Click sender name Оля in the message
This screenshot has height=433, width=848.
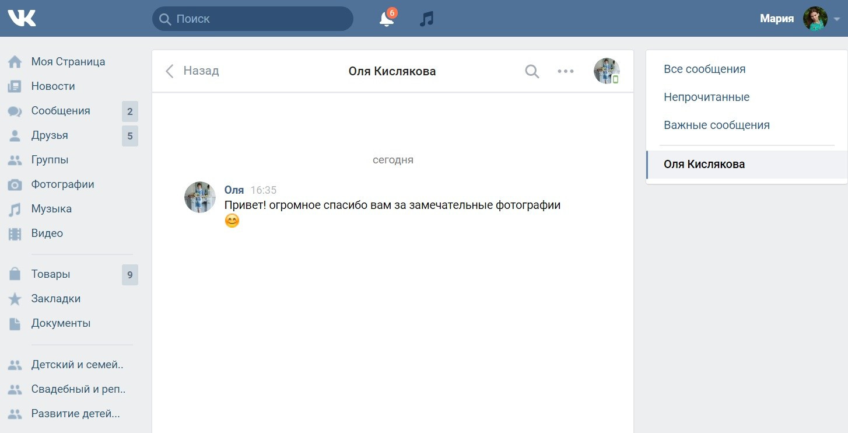click(234, 190)
